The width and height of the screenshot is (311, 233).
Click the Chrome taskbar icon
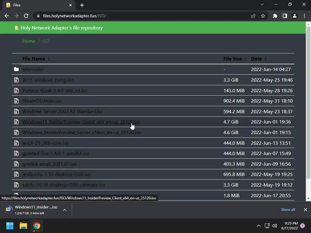click(x=37, y=226)
